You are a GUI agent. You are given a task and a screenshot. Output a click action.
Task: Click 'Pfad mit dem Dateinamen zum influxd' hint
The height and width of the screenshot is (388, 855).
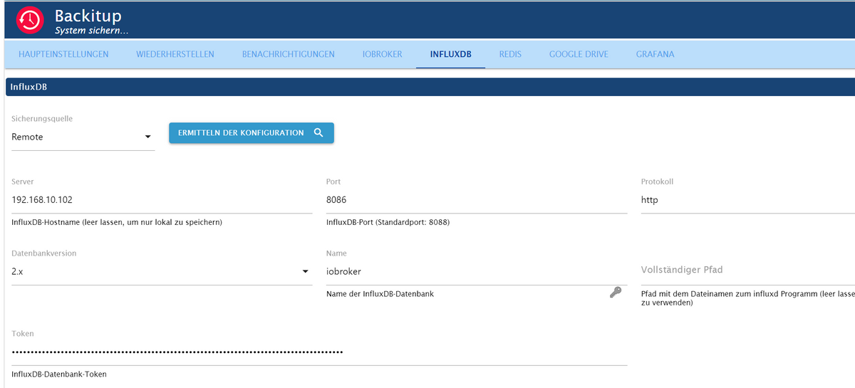tap(747, 298)
